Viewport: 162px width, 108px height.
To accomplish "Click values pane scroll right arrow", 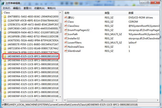I will [158, 100].
